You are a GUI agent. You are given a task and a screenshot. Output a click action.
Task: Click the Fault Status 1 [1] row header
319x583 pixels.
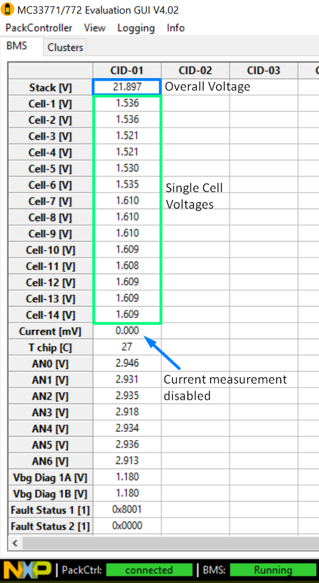(x=51, y=510)
